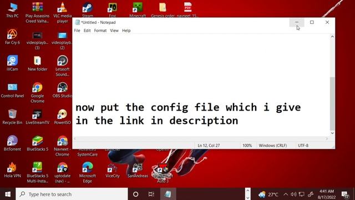
Task: Select the Hola VPN desktop icon
Action: 12,170
